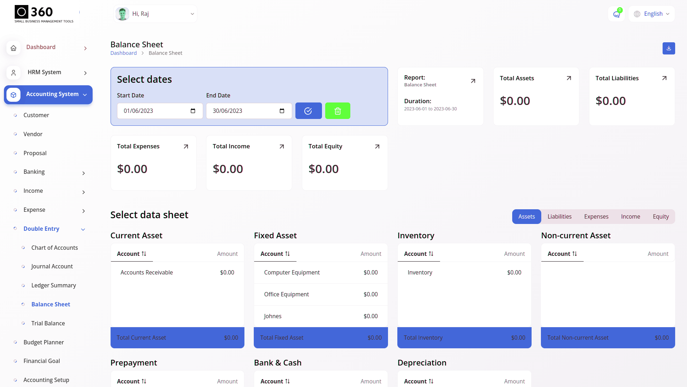
Task: Click the download report icon button
Action: click(668, 48)
